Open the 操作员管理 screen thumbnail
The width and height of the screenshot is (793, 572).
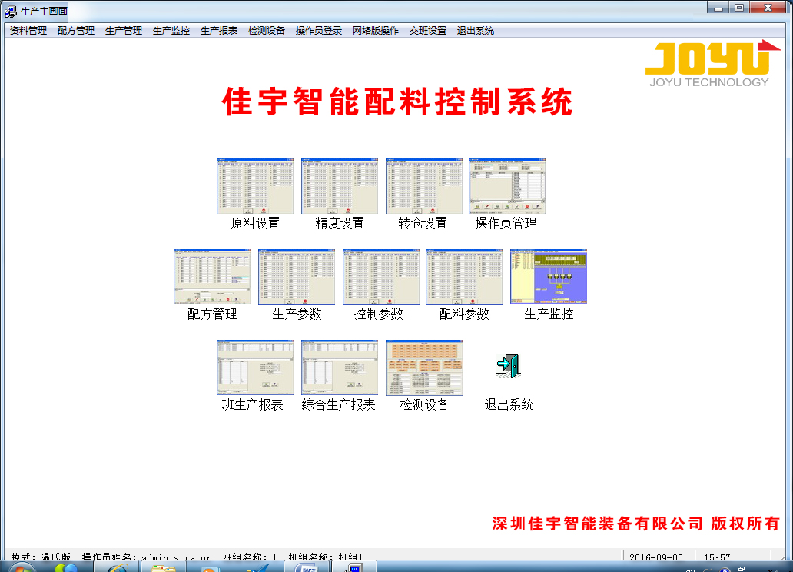tap(507, 186)
